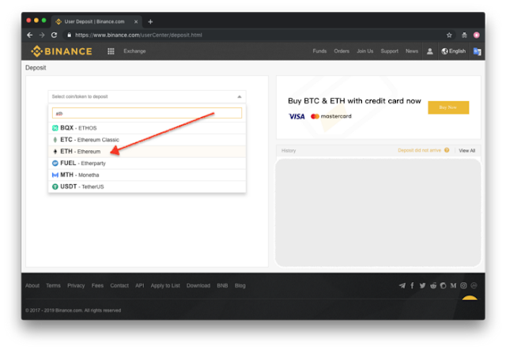The width and height of the screenshot is (506, 350).
Task: Open the API footer link
Action: coord(139,286)
